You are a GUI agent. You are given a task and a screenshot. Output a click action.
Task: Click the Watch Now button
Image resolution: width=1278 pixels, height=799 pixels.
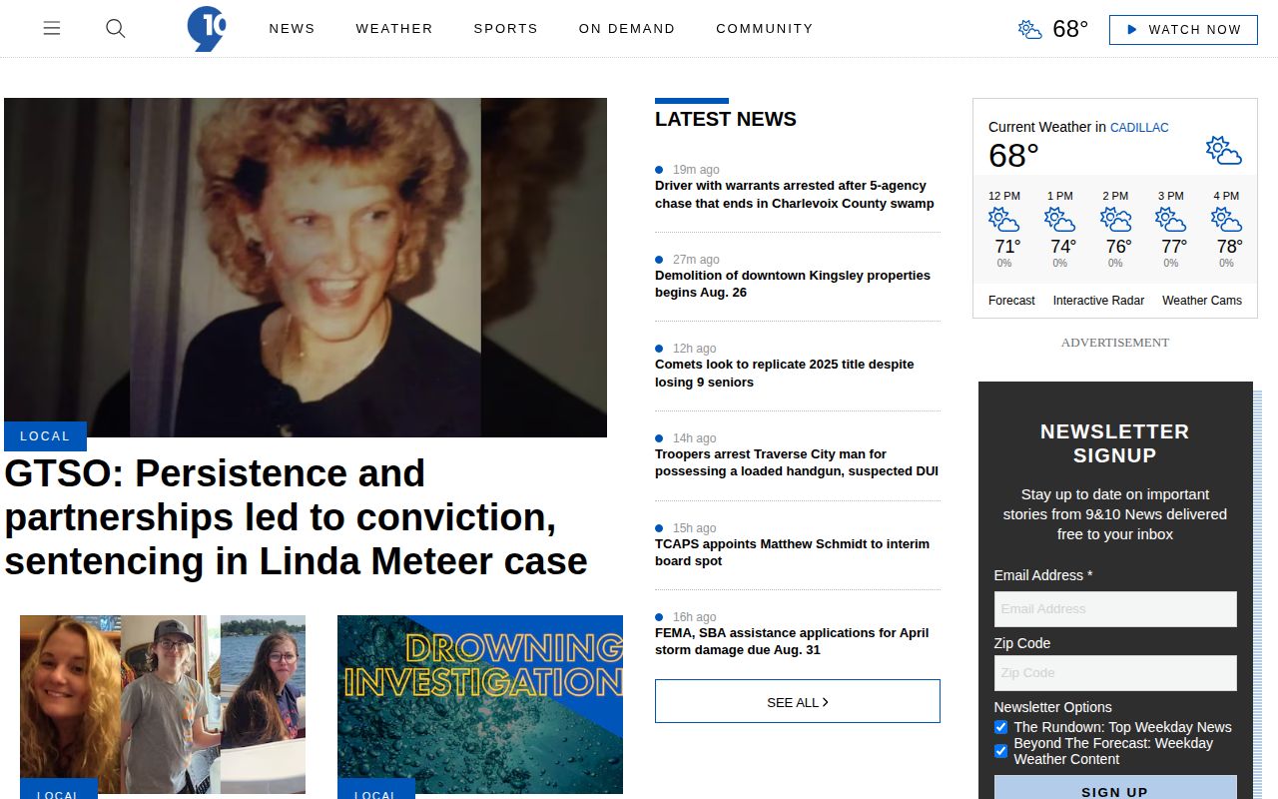point(1183,30)
